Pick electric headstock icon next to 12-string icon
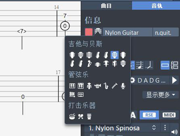This screenshot has width=180, height=136. [98, 55]
